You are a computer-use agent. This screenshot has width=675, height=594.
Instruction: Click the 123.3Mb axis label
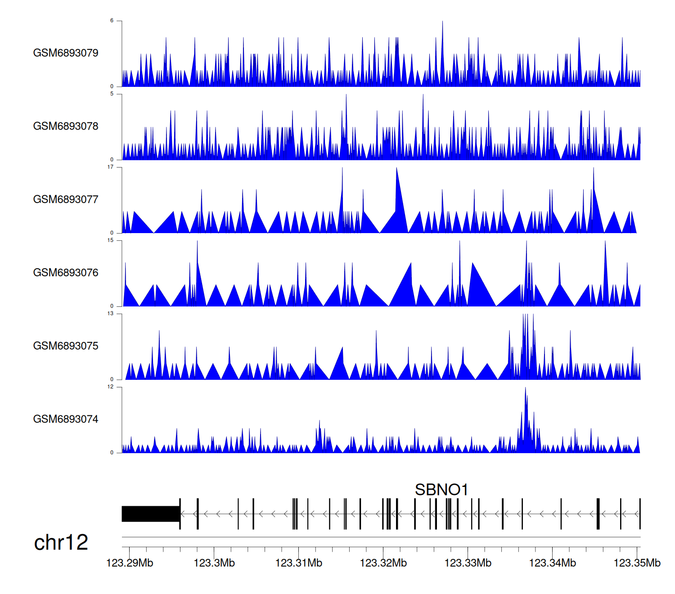[214, 563]
